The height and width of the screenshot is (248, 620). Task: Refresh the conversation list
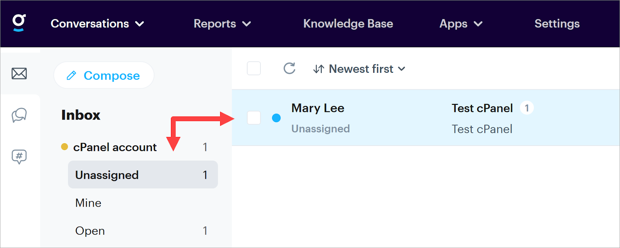pos(289,68)
